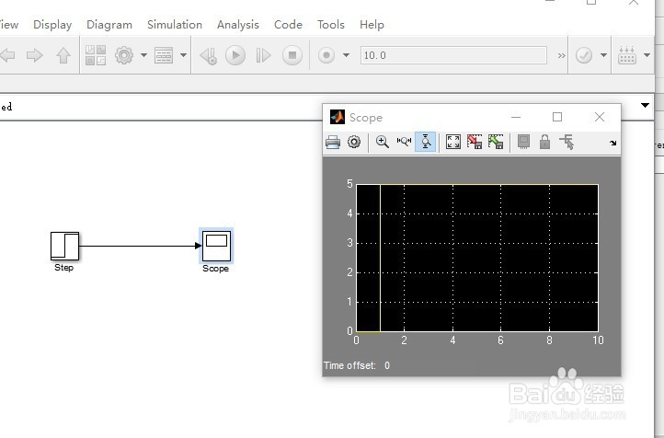The width and height of the screenshot is (664, 438).
Task: Open the Help menu
Action: (372, 25)
